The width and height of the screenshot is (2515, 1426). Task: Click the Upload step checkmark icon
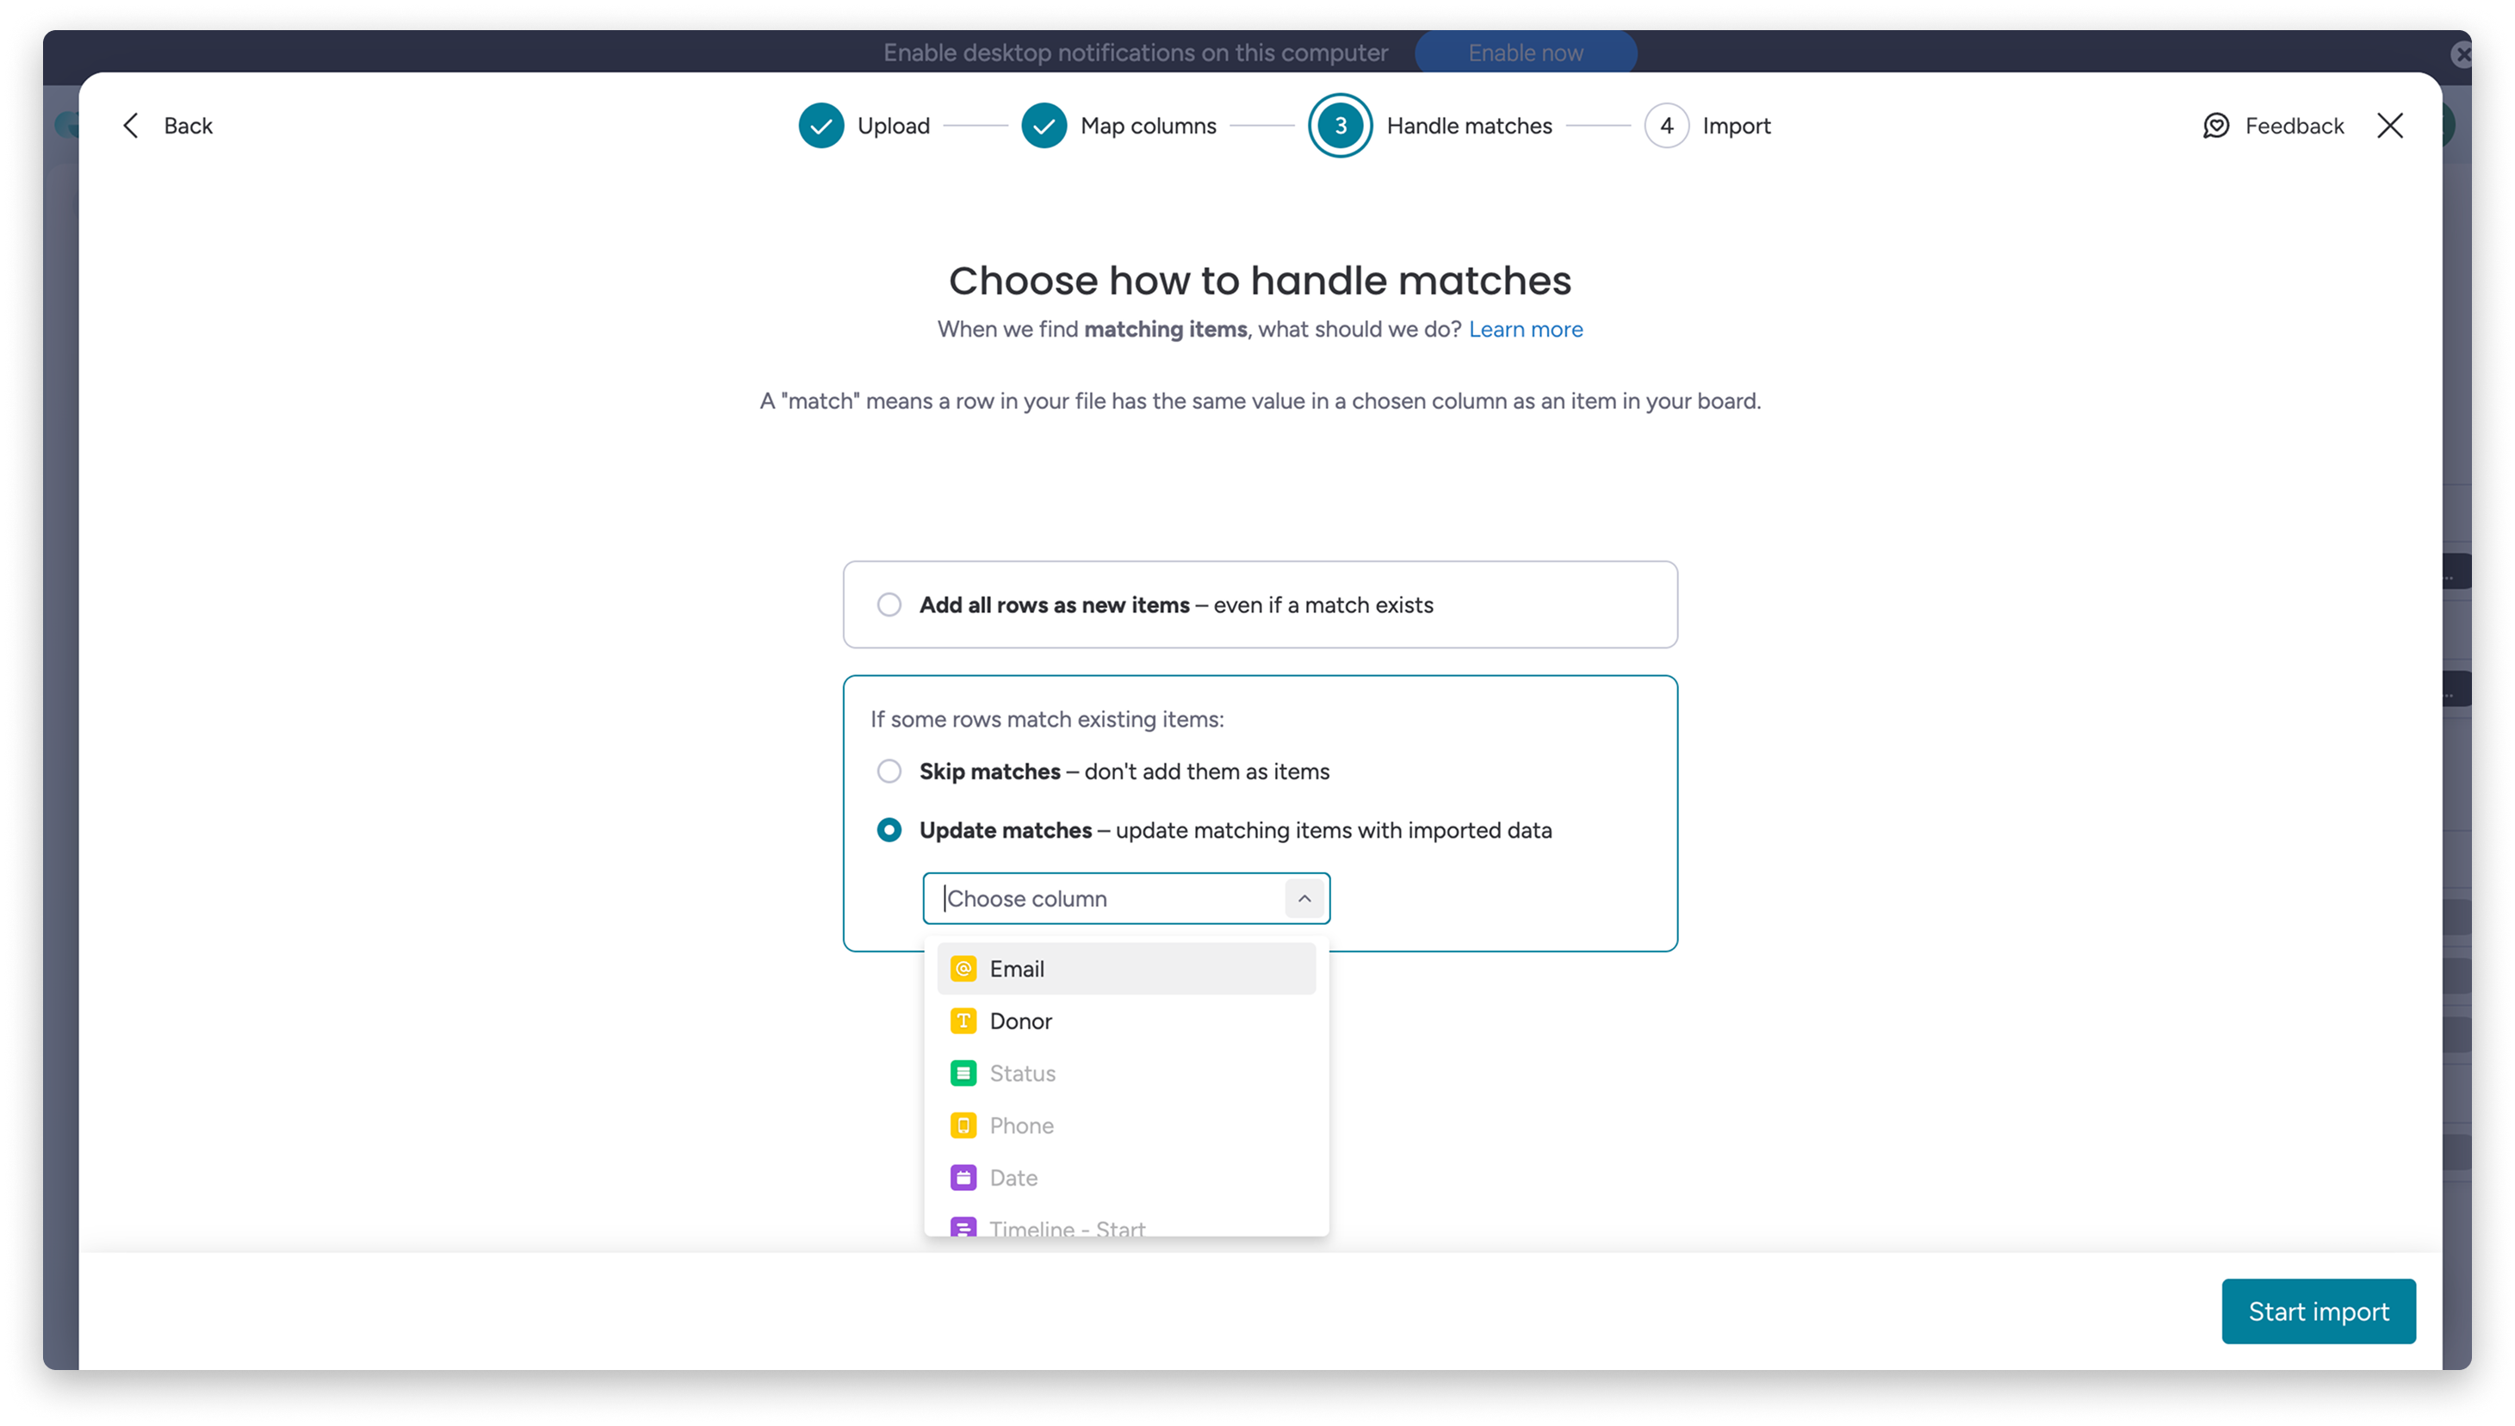click(x=821, y=126)
